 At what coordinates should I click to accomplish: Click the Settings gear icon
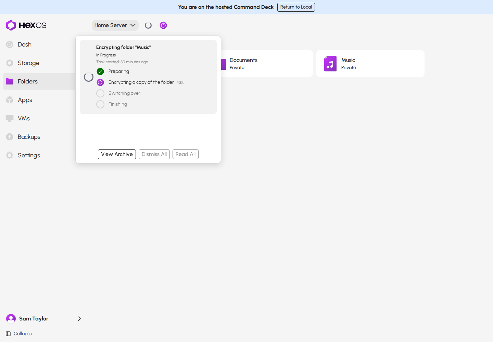tap(10, 155)
